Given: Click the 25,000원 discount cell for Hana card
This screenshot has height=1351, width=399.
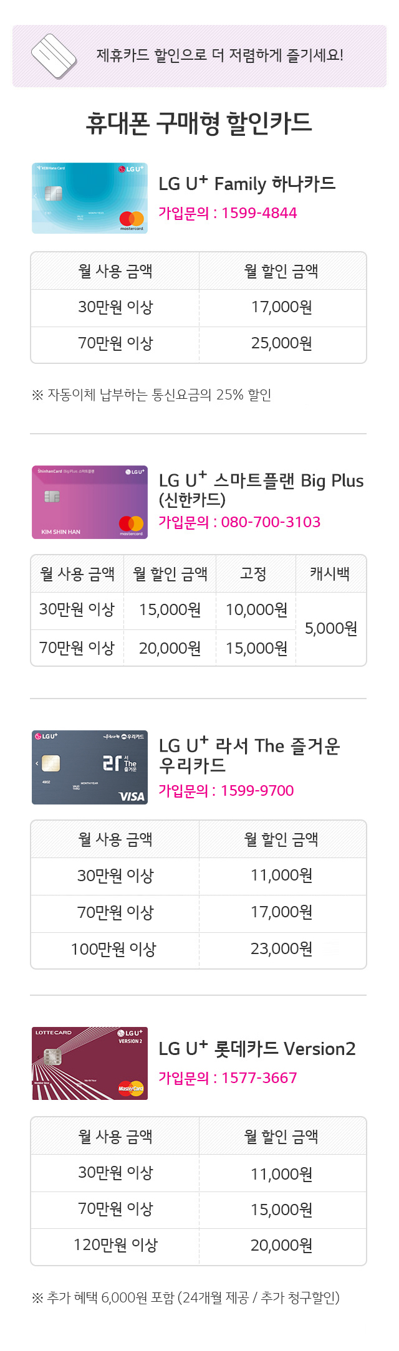Looking at the screenshot, I should coord(282,343).
